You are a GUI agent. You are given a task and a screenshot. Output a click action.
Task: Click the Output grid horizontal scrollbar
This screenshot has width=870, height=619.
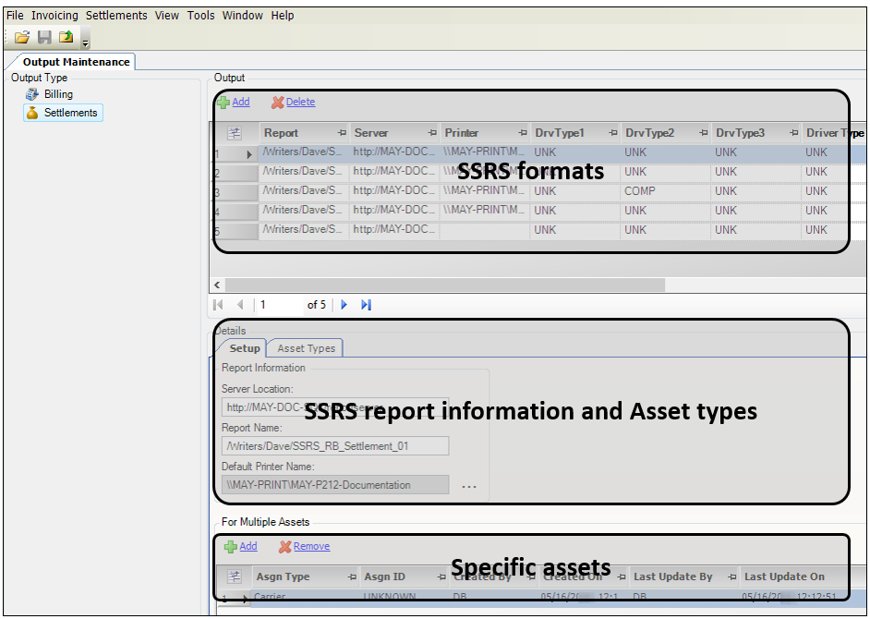(x=443, y=285)
